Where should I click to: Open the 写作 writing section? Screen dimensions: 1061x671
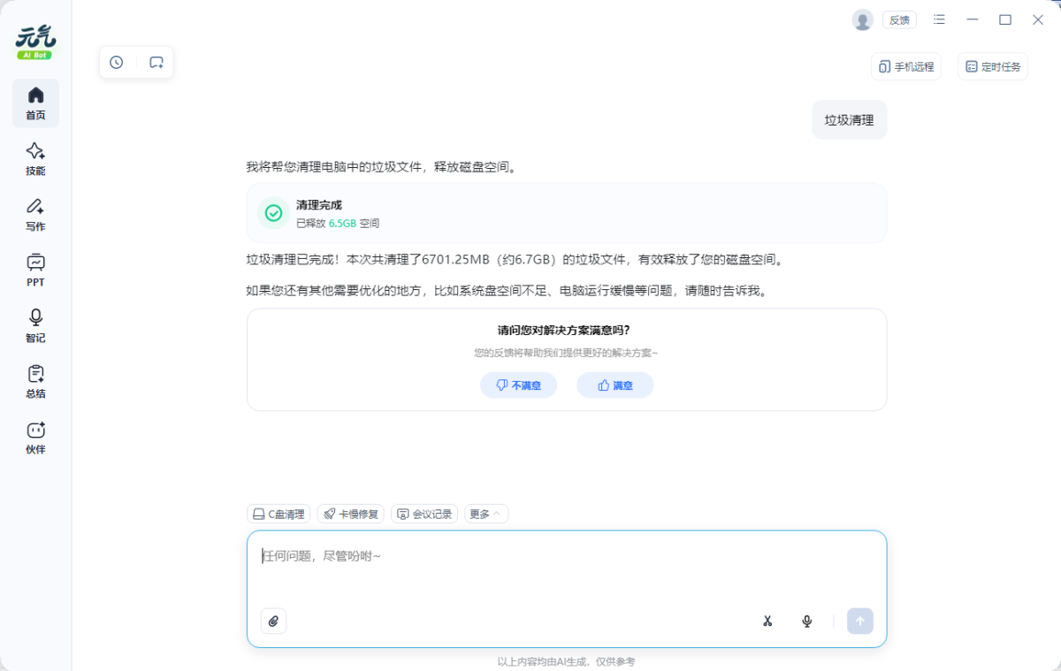(x=35, y=214)
